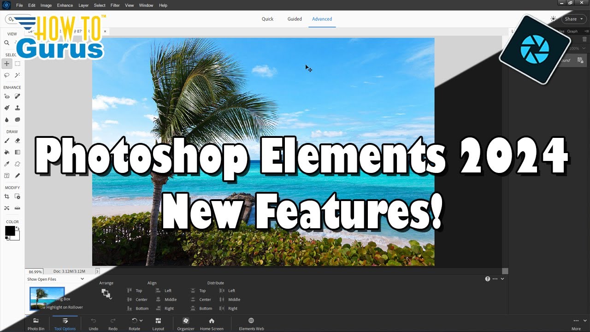590x332 pixels.
Task: Open the Share dropdown
Action: coord(573,19)
